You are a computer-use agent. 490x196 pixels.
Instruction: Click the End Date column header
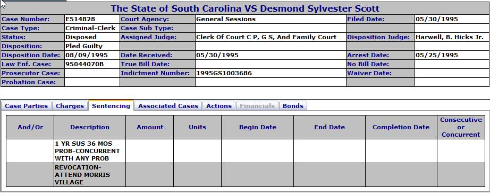(x=330, y=127)
